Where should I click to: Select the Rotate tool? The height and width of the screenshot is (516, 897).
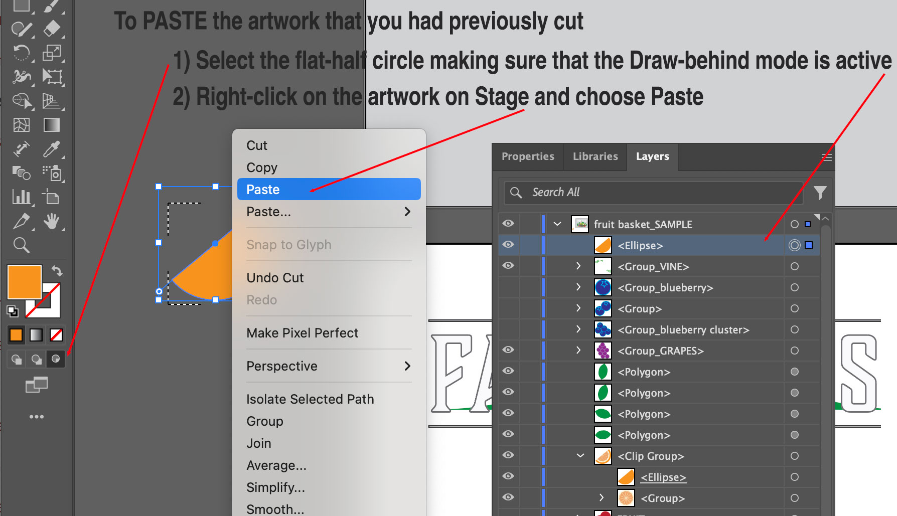pos(21,53)
